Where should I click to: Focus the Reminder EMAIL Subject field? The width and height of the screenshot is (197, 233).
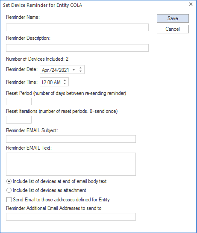71,139
